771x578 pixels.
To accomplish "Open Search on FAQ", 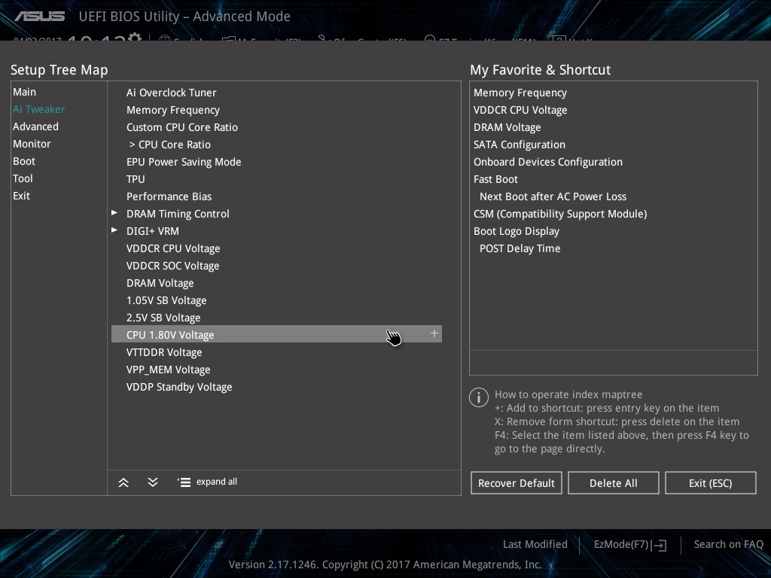I will [x=729, y=544].
